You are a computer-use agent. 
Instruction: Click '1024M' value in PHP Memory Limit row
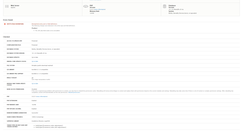[x=34, y=105]
